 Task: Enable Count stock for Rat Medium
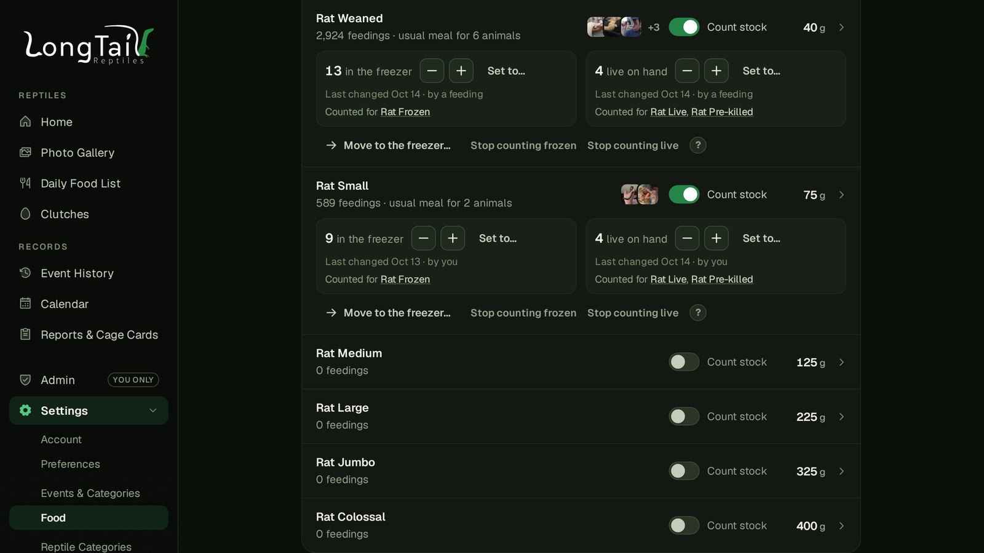(x=684, y=362)
